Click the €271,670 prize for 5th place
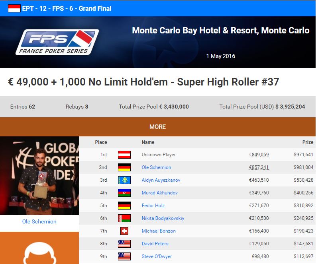The width and height of the screenshot is (316, 264). click(x=259, y=206)
